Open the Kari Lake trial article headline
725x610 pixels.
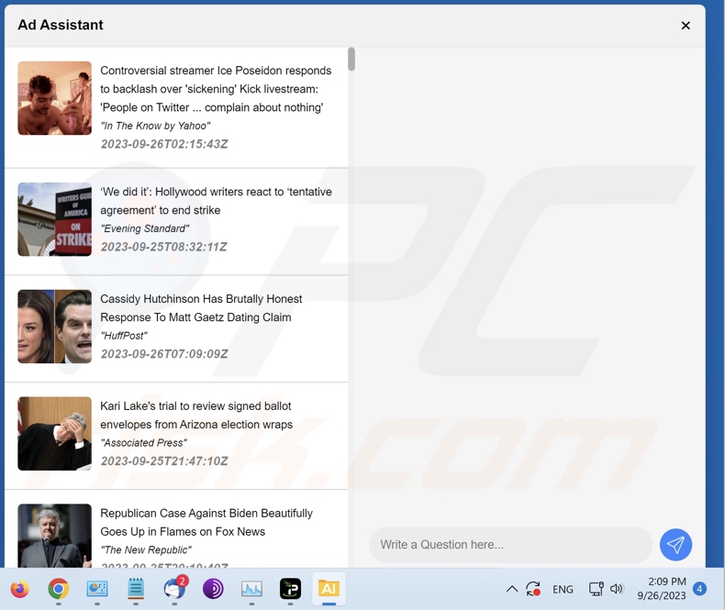click(196, 415)
